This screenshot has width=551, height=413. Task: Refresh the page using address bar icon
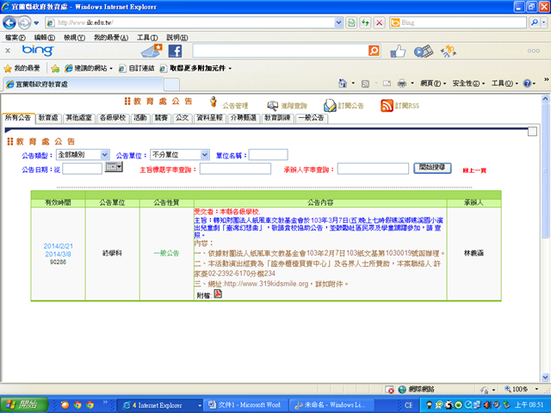pos(365,23)
